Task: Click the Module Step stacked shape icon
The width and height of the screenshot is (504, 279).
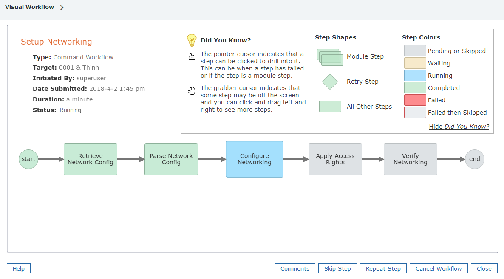Action: [330, 57]
